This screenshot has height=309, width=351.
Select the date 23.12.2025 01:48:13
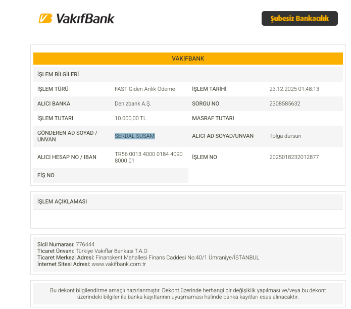[x=294, y=89]
